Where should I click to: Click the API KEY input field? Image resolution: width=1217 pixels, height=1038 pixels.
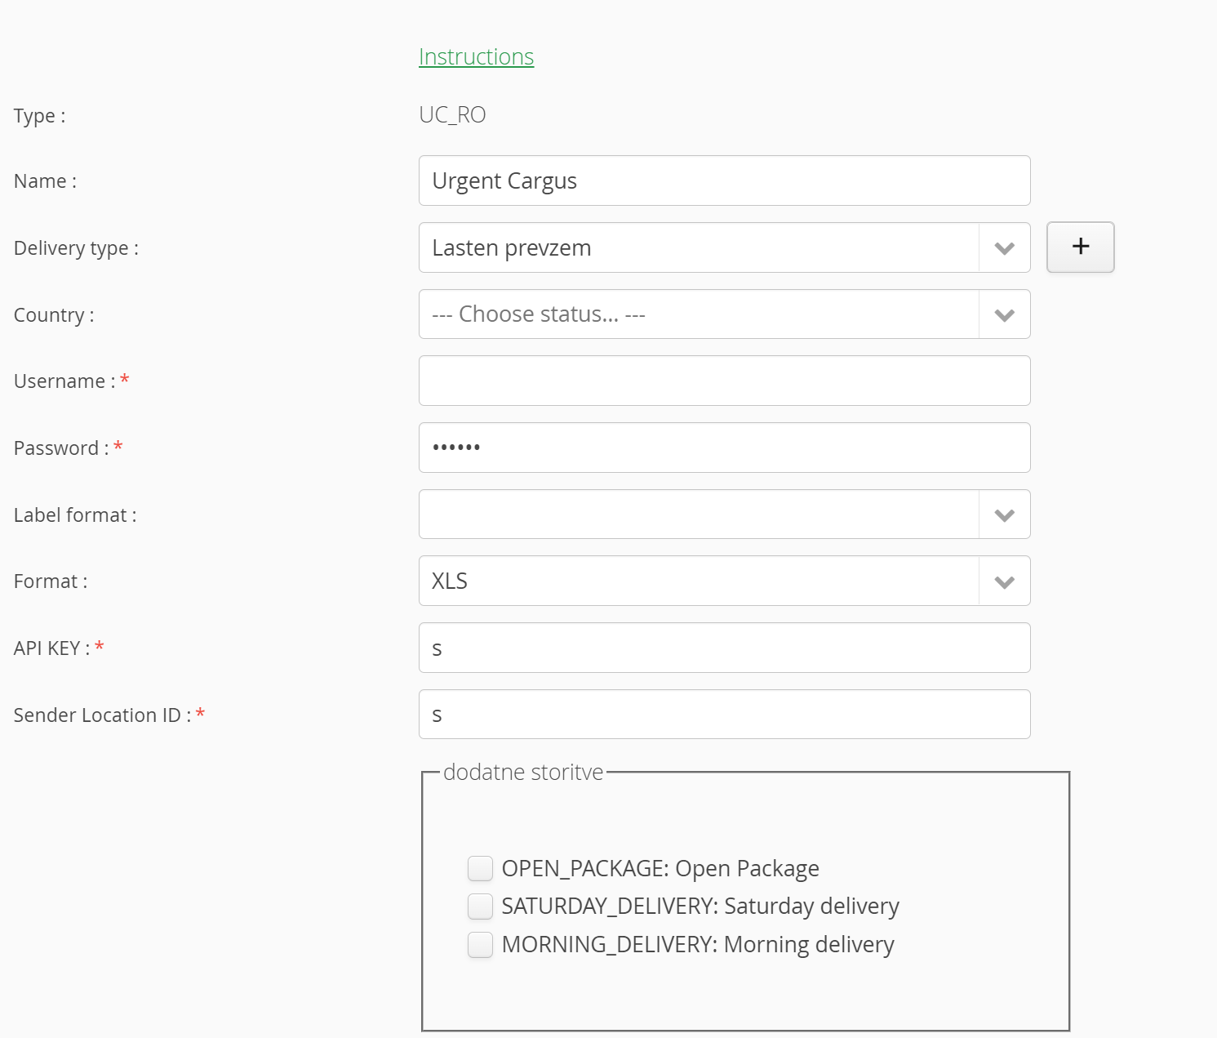[x=724, y=648]
